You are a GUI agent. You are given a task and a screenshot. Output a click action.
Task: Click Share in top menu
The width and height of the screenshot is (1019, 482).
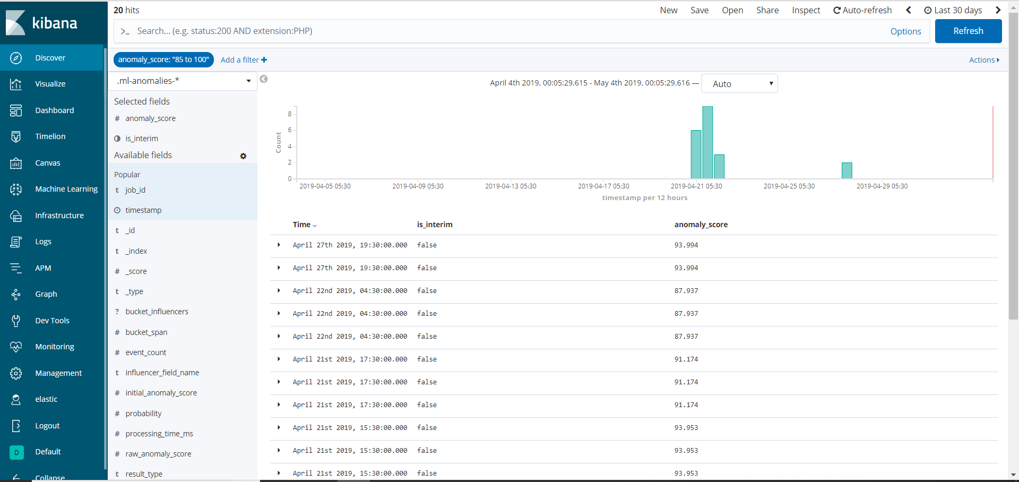[x=767, y=10]
